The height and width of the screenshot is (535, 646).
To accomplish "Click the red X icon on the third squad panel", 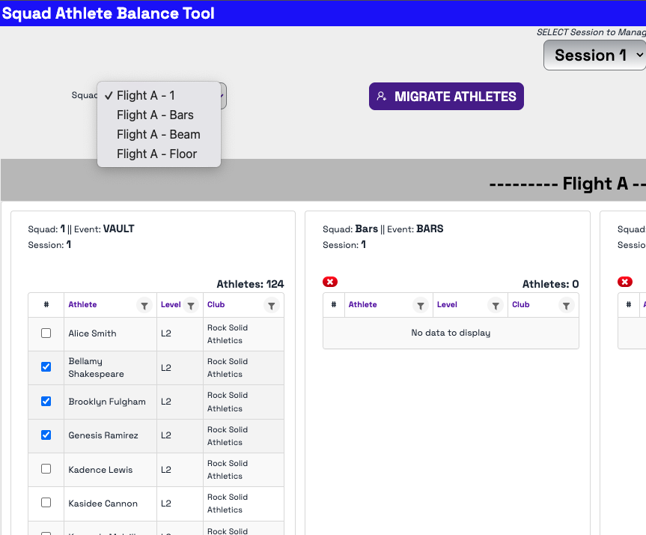I will click(625, 282).
